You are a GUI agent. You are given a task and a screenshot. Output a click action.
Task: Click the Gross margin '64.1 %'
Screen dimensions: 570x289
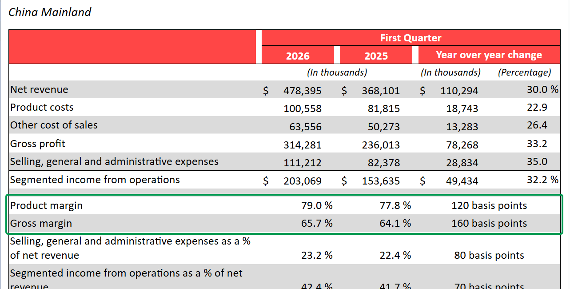[395, 223]
